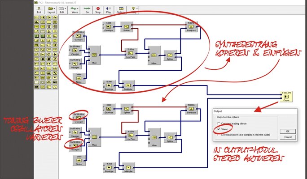The height and width of the screenshot is (179, 307).
Task: Select the wave generator icon in module palette
Action: click(55, 17)
